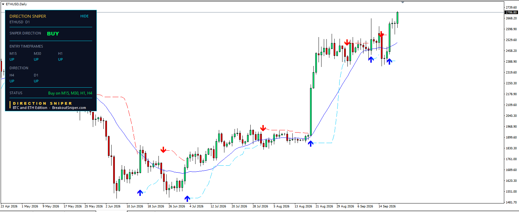Click the 13 Aug 2026 date label
Screen dimensions: 519x212
[303, 206]
